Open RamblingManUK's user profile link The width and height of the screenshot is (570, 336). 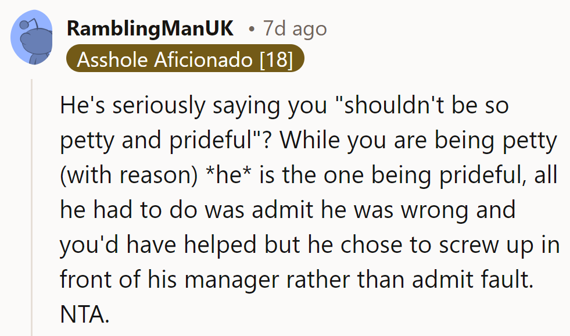[150, 28]
